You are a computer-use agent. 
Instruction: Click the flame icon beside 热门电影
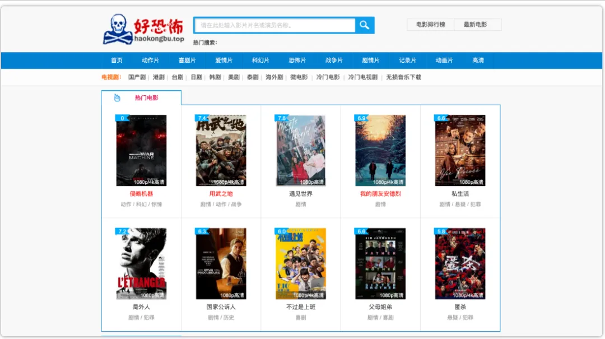117,97
